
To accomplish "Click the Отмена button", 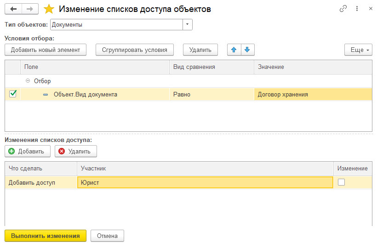I will [x=107, y=236].
